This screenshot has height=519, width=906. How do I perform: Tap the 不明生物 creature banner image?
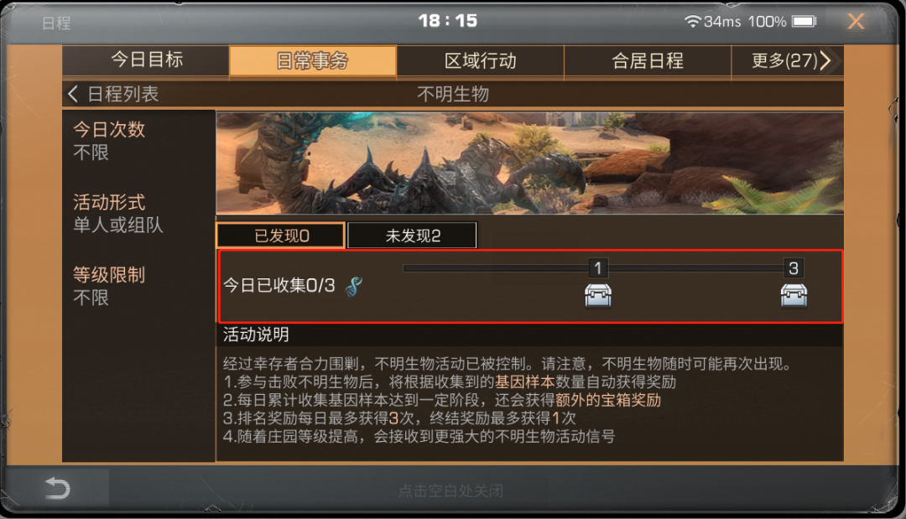coord(530,163)
